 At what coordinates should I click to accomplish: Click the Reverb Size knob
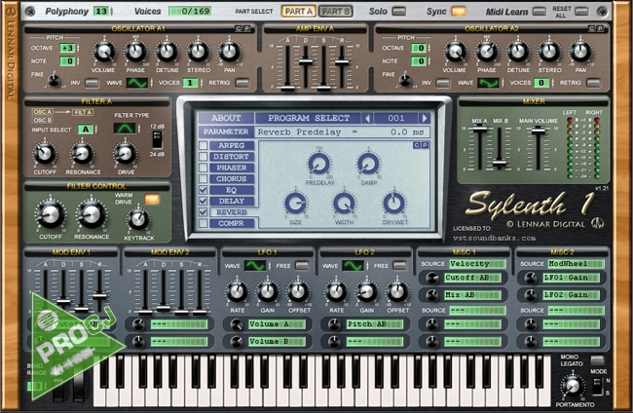pos(295,203)
